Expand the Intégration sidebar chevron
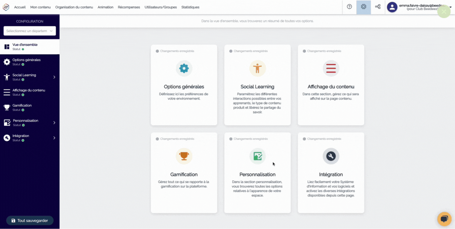Image resolution: width=455 pixels, height=229 pixels. (x=54, y=138)
